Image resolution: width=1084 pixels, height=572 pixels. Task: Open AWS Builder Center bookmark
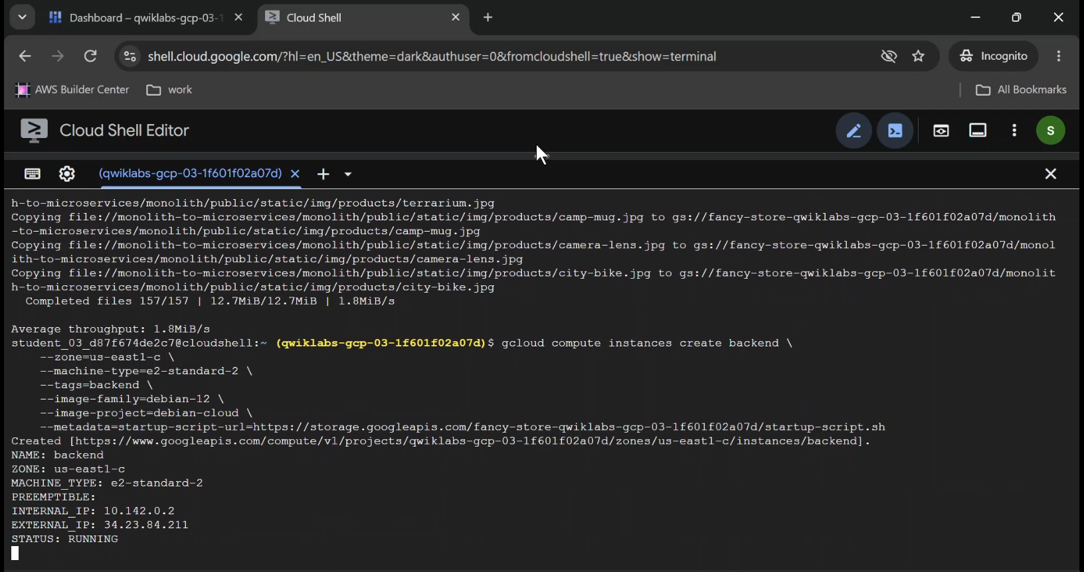click(x=72, y=90)
